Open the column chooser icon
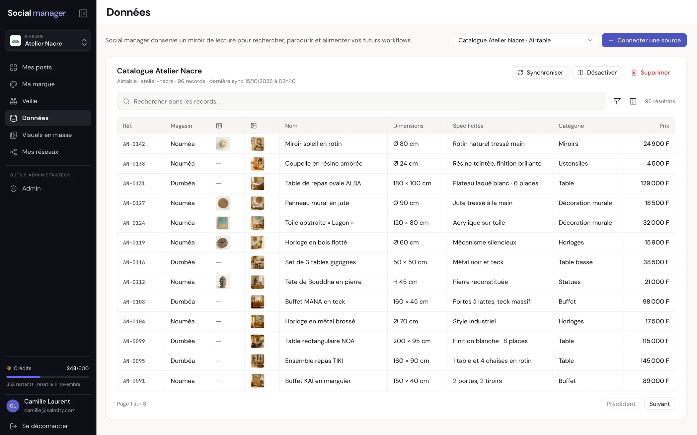 coord(633,101)
